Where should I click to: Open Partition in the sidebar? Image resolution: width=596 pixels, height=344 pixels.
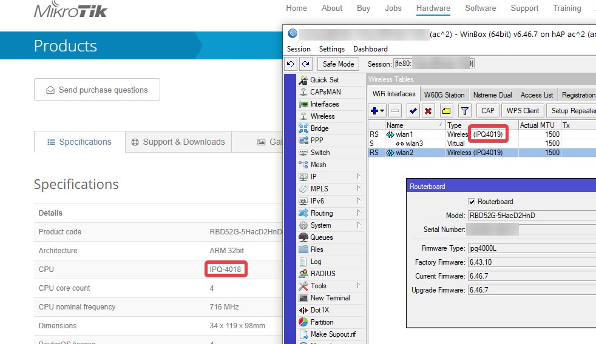(322, 322)
